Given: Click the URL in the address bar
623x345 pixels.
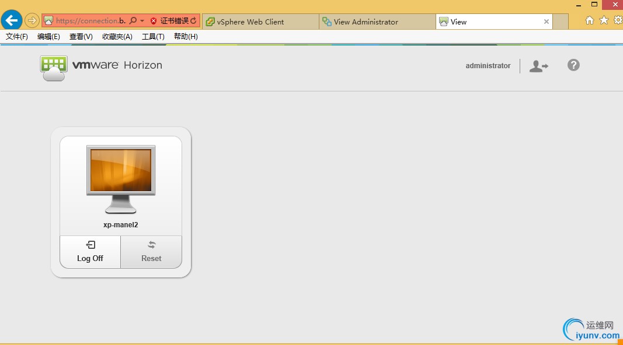Looking at the screenshot, I should click(x=91, y=20).
